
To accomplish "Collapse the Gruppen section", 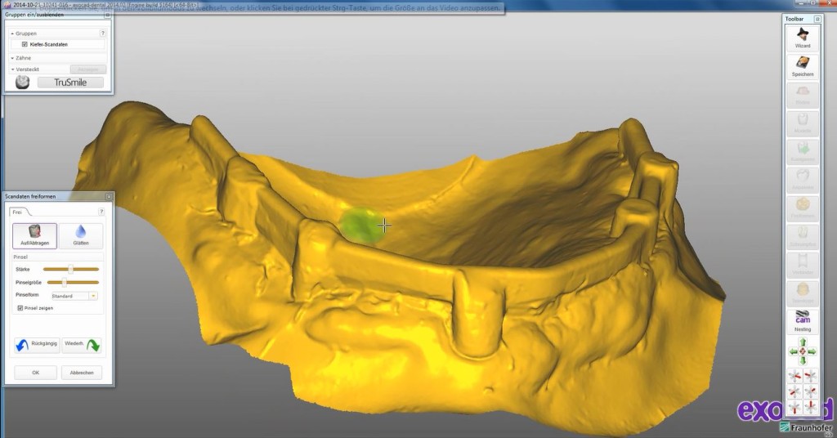I will coord(12,34).
